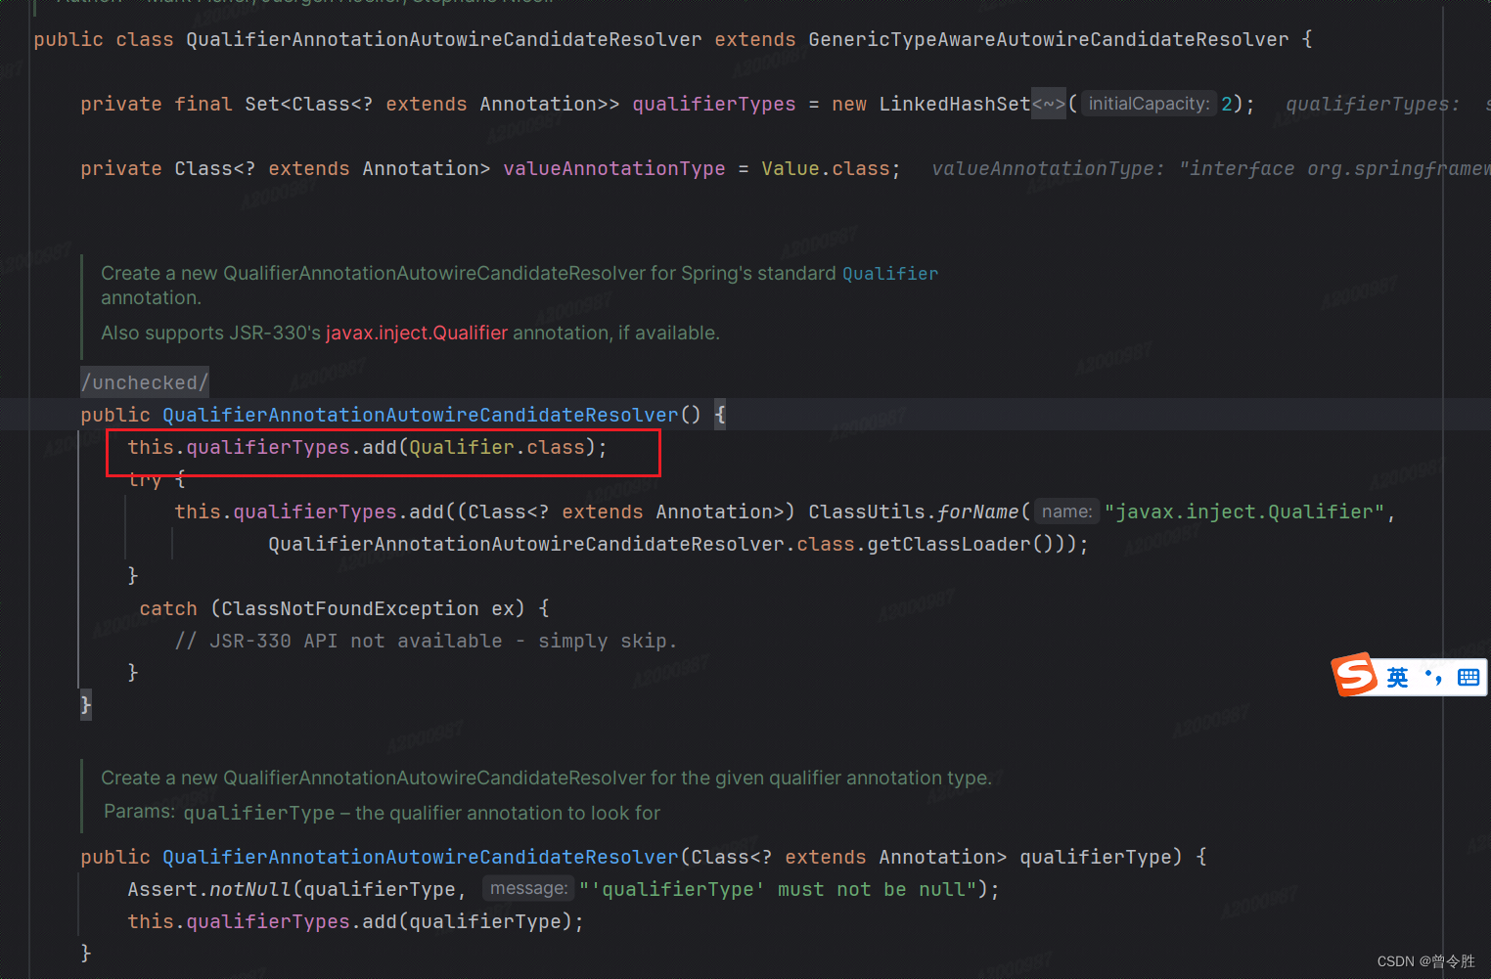The width and height of the screenshot is (1491, 979).
Task: Click the "javax.inject.Qualifier" string literal
Action: (x=1244, y=512)
